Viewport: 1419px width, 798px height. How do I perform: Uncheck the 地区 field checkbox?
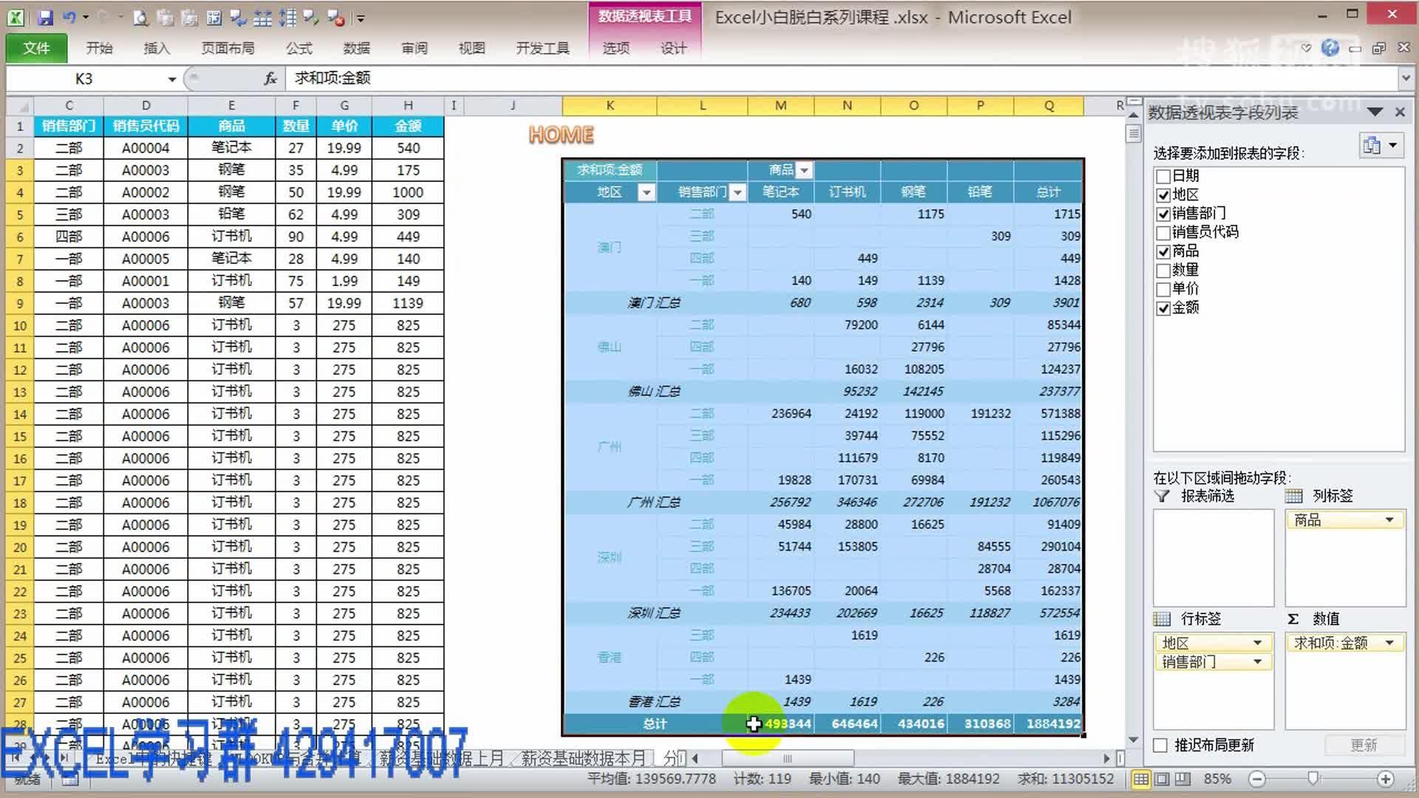[x=1163, y=195]
